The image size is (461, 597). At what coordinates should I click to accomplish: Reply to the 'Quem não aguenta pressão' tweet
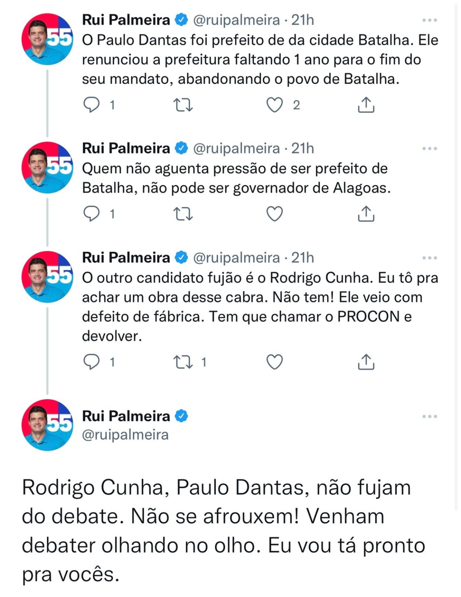tap(92, 214)
